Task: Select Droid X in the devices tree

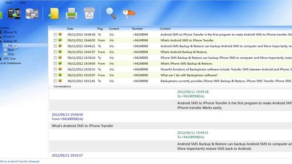Action: 9,36
